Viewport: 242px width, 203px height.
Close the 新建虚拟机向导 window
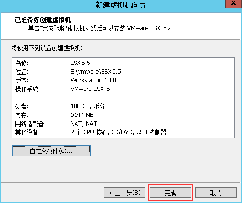click(x=233, y=3)
